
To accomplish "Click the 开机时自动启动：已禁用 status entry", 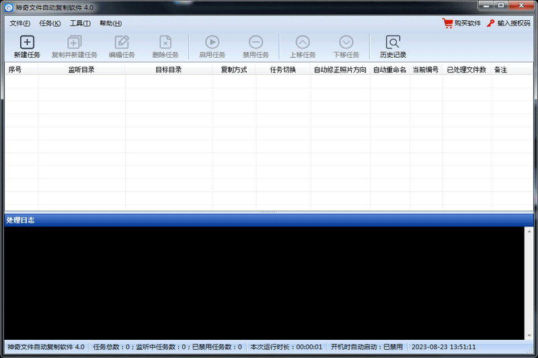I will tap(367, 347).
